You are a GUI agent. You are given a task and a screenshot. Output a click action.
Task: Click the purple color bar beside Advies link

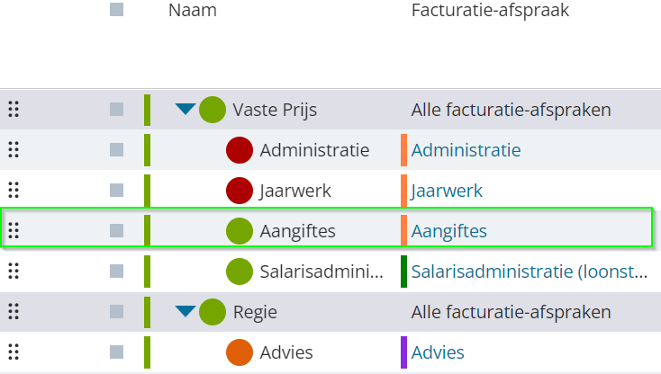click(403, 352)
